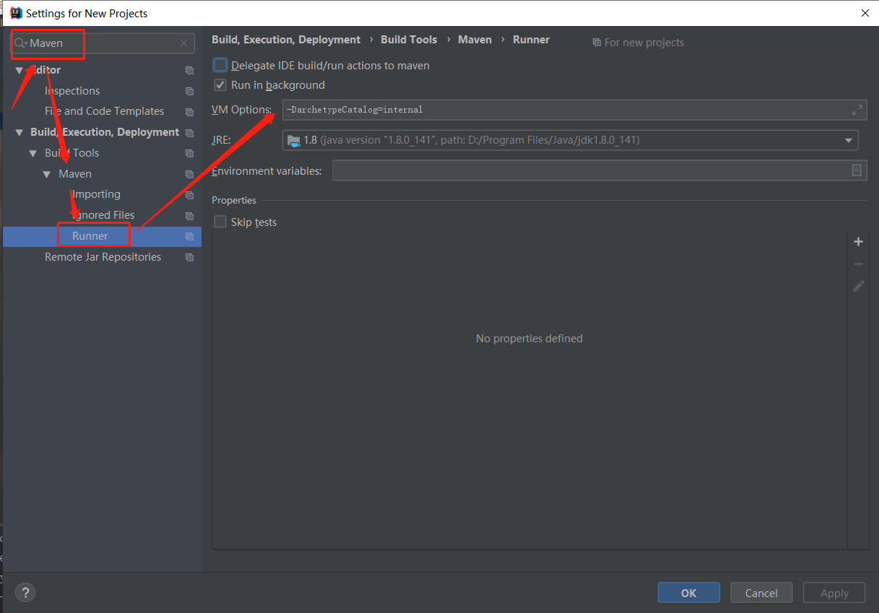Open search history magnifier icon
The width and height of the screenshot is (879, 613).
pyautogui.click(x=20, y=43)
